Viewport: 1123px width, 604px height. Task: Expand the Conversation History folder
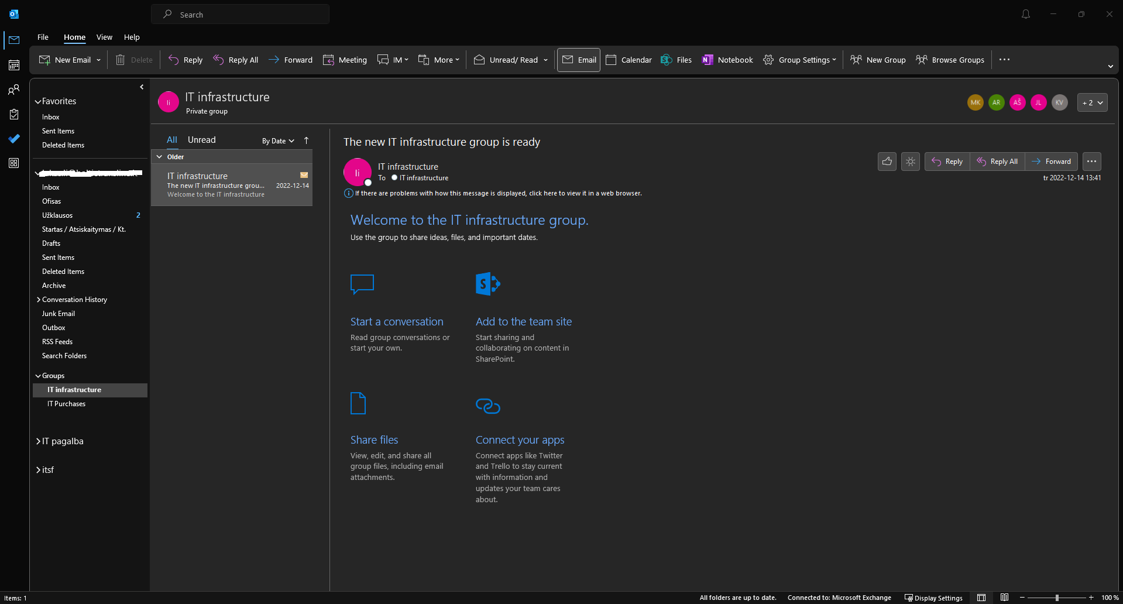tap(39, 300)
